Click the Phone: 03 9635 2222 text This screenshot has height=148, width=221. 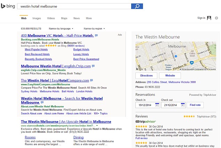click(148, 87)
